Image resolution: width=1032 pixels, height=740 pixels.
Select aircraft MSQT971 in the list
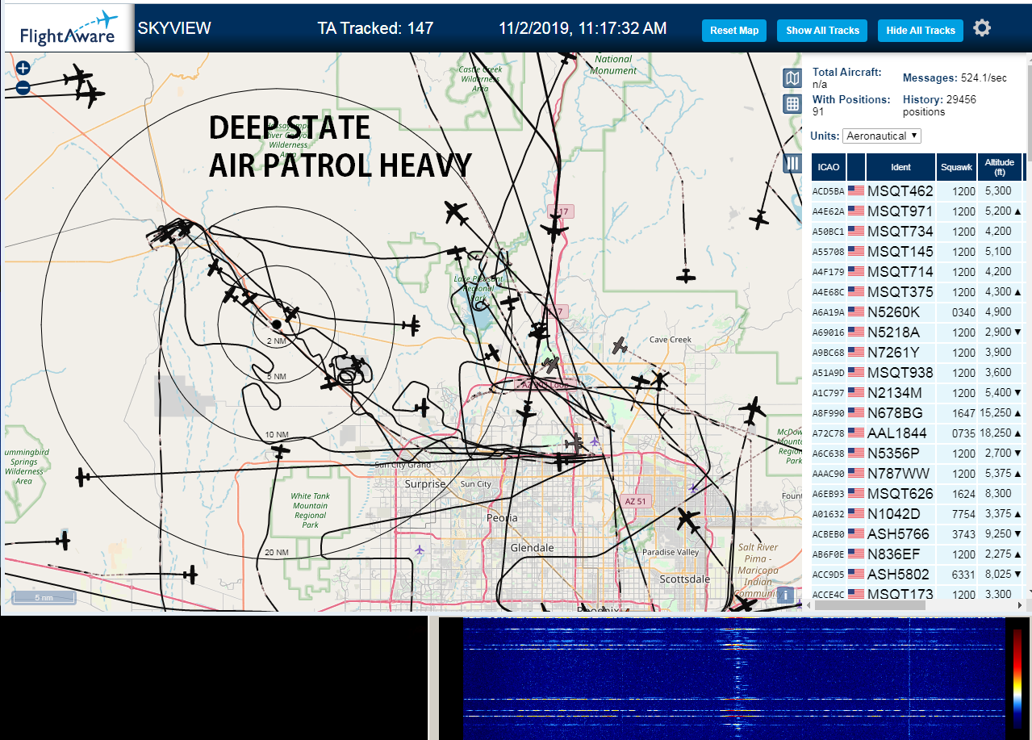917,211
